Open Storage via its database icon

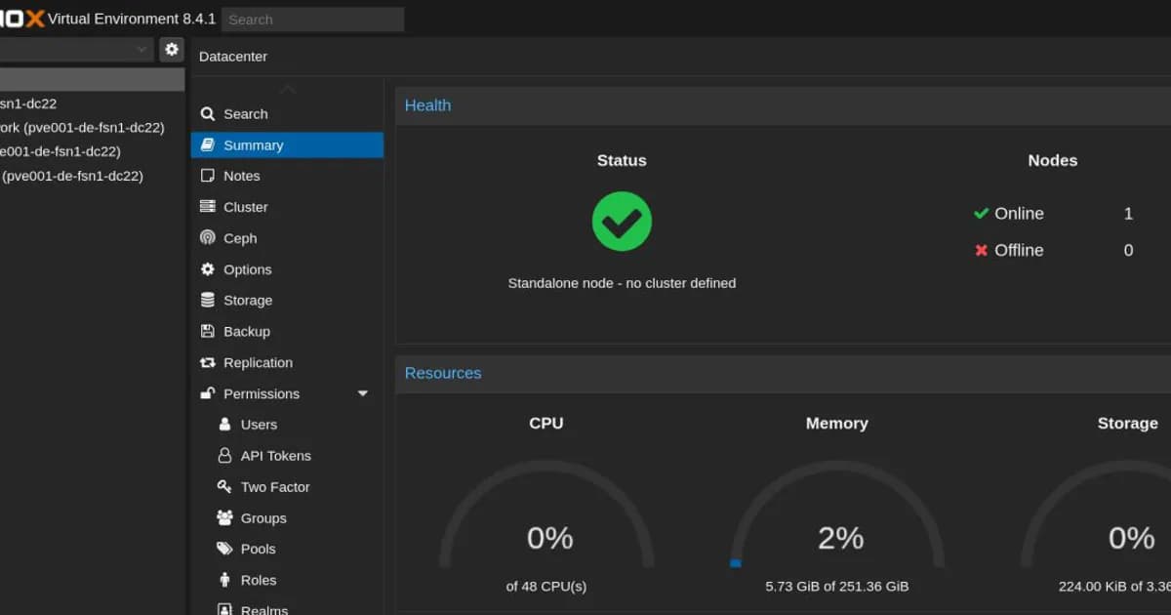point(207,301)
